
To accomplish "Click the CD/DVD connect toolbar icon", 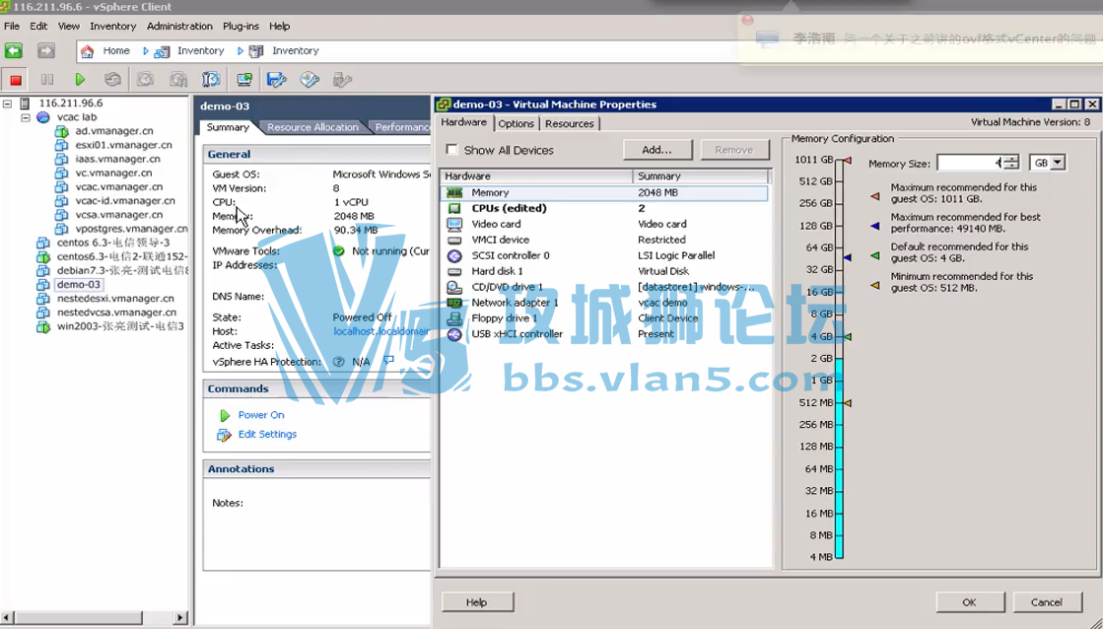I will pyautogui.click(x=310, y=80).
